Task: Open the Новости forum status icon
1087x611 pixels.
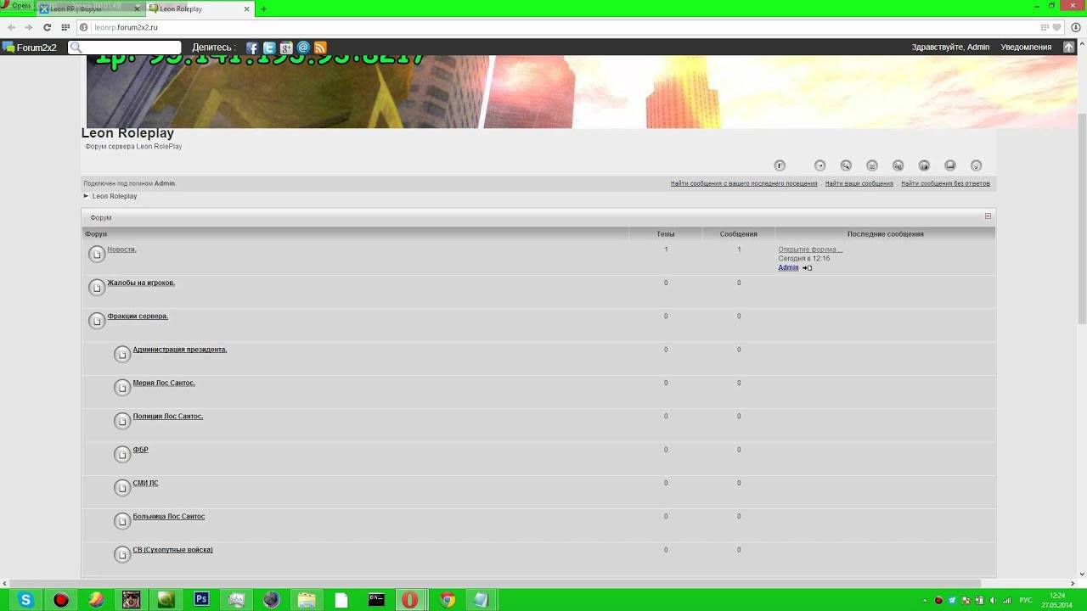Action: (x=97, y=254)
